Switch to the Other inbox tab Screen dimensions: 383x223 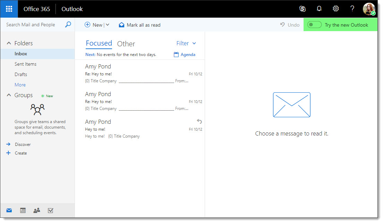coord(126,44)
